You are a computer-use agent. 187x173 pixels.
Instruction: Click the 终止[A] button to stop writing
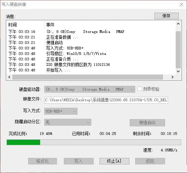point(114,161)
